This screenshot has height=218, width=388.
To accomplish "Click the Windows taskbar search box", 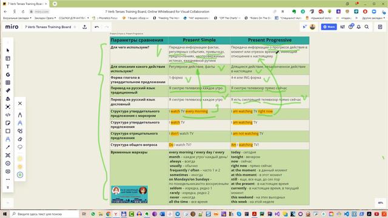I will tap(45, 214).
